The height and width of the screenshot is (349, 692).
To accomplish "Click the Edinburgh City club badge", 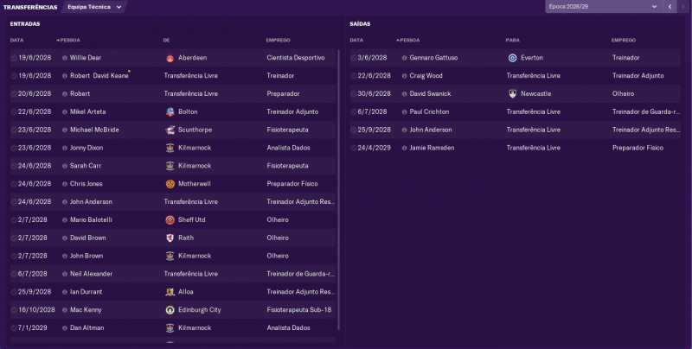I will [x=170, y=309].
